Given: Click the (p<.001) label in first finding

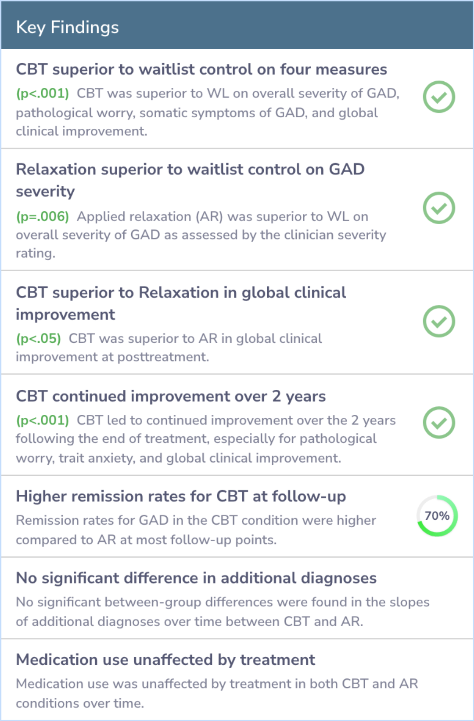Looking at the screenshot, I should pos(43,94).
